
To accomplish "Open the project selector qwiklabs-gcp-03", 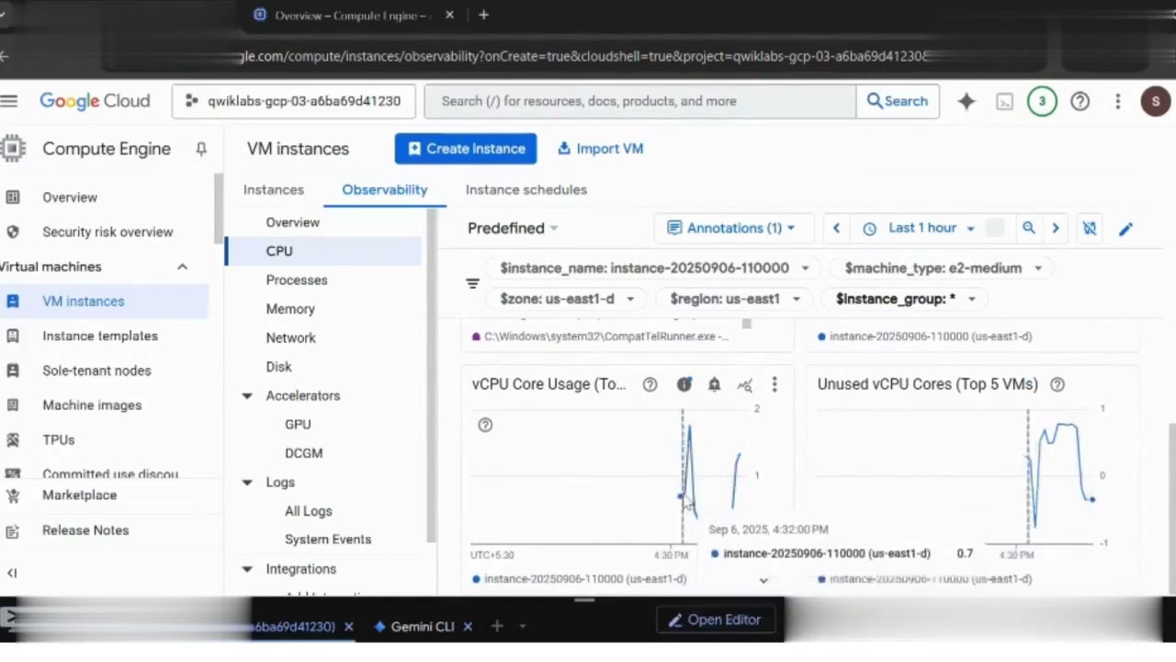I will [x=294, y=101].
